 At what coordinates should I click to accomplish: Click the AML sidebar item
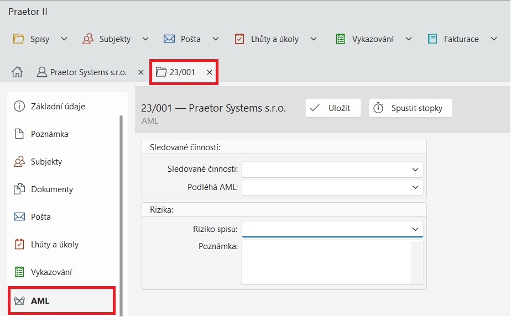(x=40, y=301)
